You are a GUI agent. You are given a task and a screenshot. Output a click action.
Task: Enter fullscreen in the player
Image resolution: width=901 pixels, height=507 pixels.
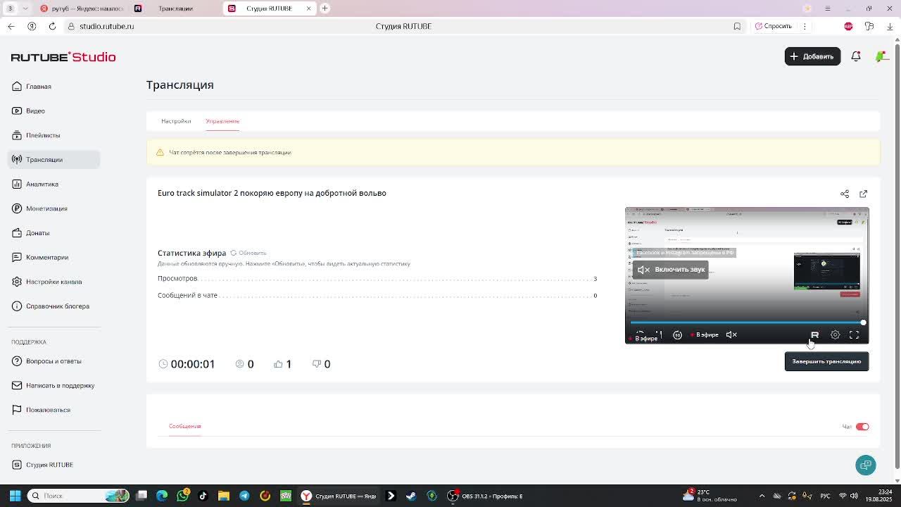(x=854, y=335)
